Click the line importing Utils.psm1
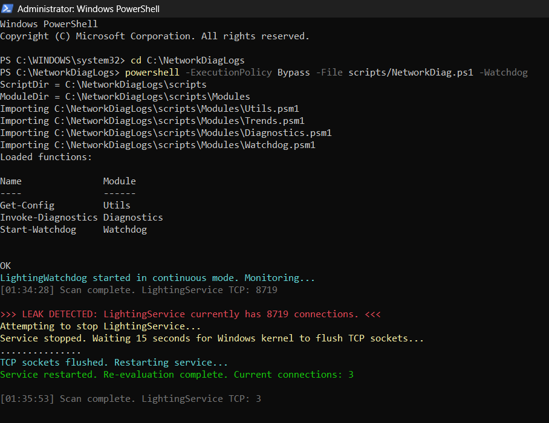Screen dimensions: 549x423 149,109
